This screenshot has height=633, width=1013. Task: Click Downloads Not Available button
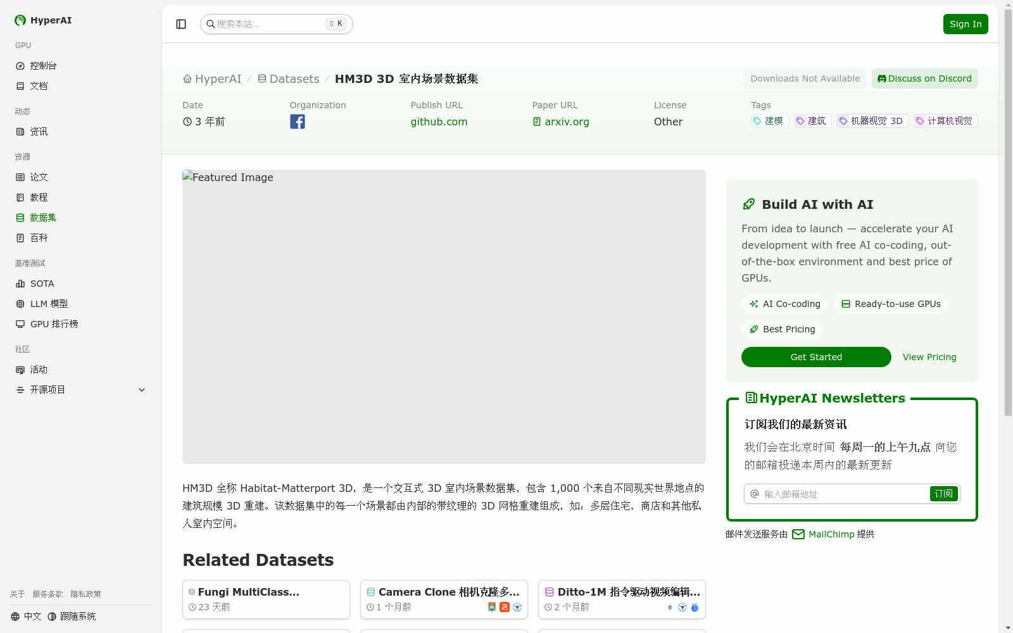[x=805, y=78]
